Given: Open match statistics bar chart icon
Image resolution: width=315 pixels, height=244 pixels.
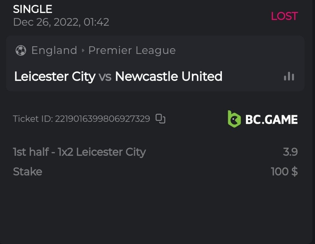Looking at the screenshot, I should coord(289,76).
